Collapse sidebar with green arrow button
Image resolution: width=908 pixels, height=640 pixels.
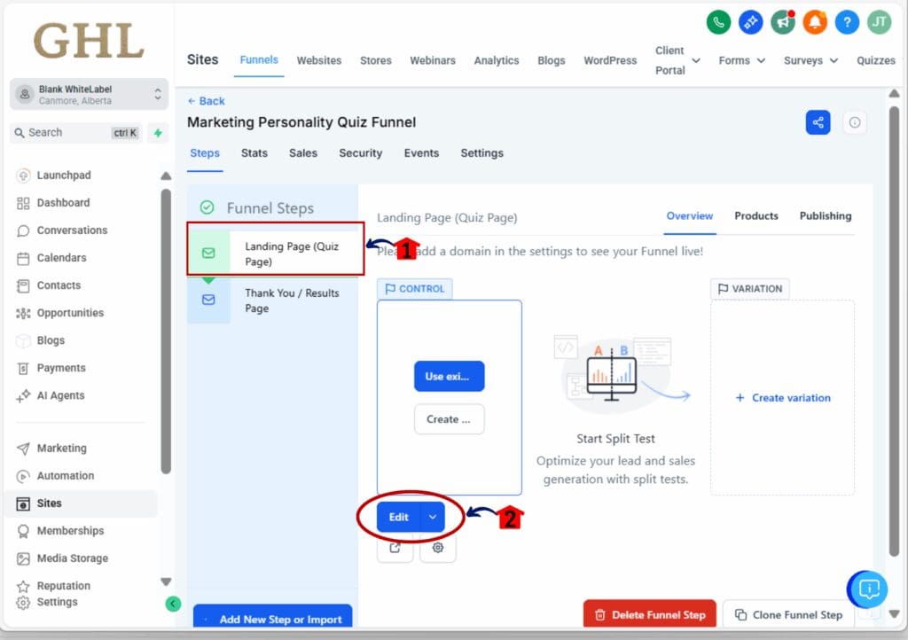tap(173, 604)
